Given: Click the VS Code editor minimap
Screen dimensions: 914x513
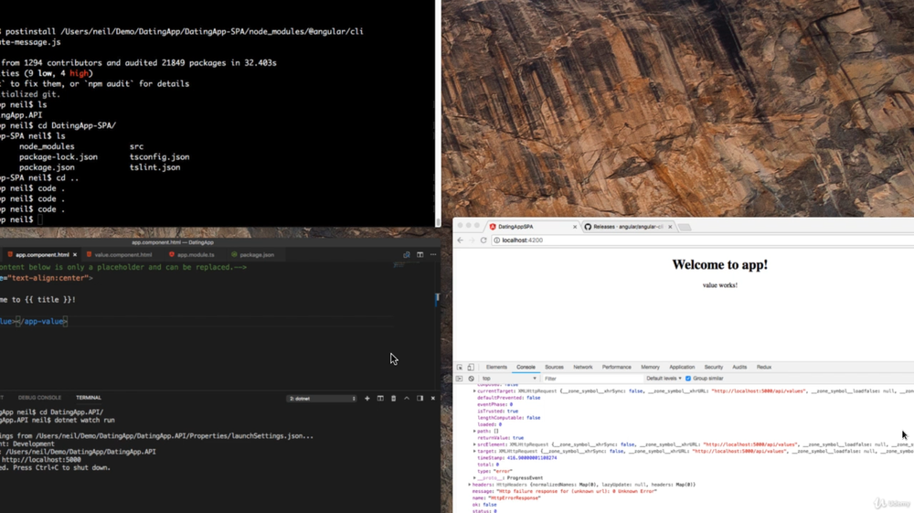Looking at the screenshot, I should point(399,265).
